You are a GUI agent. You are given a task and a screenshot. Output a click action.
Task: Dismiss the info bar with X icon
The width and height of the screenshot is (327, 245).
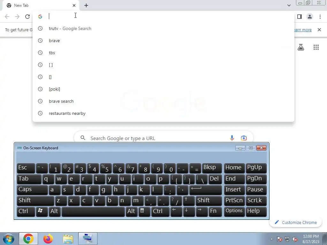coord(319,30)
